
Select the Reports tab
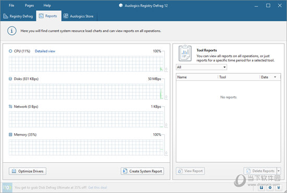point(49,16)
